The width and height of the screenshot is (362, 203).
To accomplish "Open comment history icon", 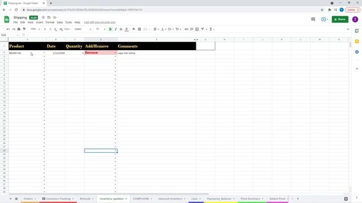I will 313,19.
